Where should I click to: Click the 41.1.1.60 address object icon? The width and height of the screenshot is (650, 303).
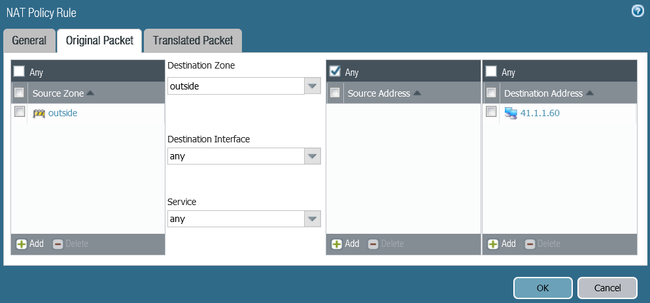pyautogui.click(x=511, y=113)
